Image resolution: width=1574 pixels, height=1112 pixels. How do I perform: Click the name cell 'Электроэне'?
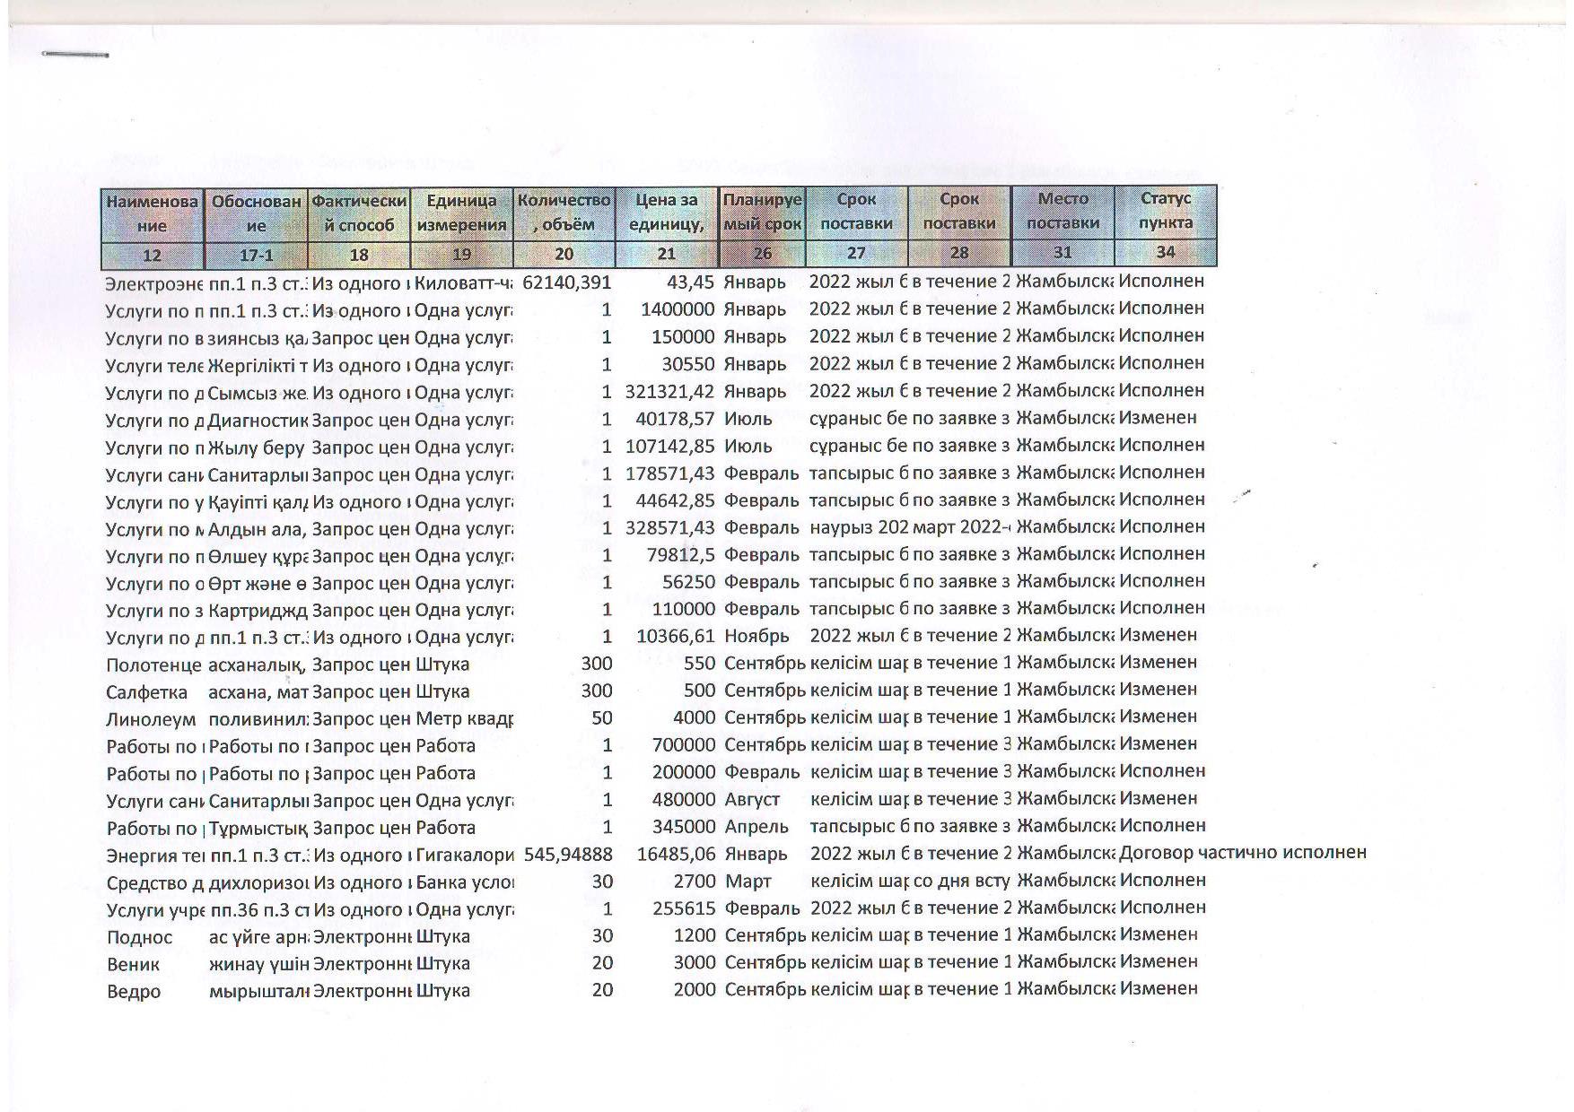click(153, 284)
